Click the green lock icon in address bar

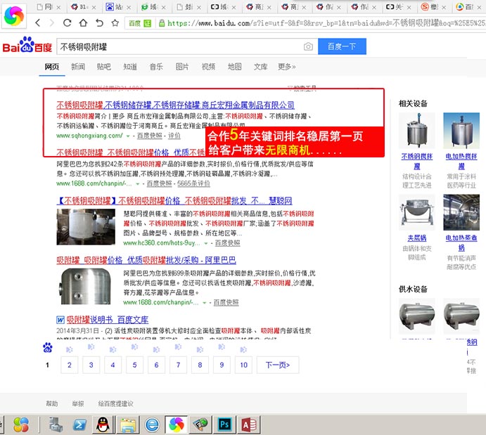162,23
